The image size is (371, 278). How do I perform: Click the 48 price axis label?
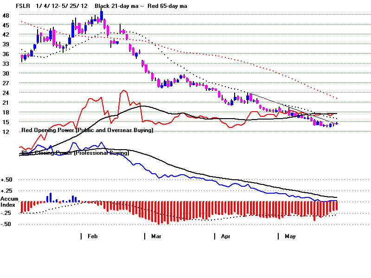tap(6, 15)
